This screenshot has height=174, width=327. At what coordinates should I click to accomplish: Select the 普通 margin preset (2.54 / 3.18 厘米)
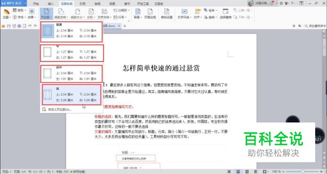(x=71, y=32)
